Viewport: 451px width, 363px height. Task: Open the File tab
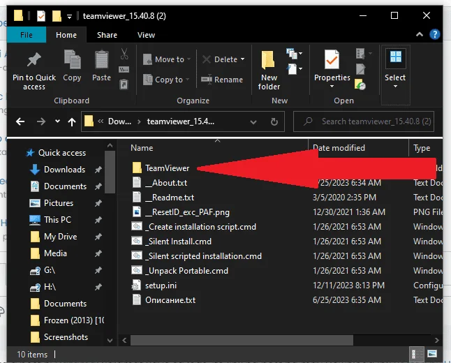26,35
